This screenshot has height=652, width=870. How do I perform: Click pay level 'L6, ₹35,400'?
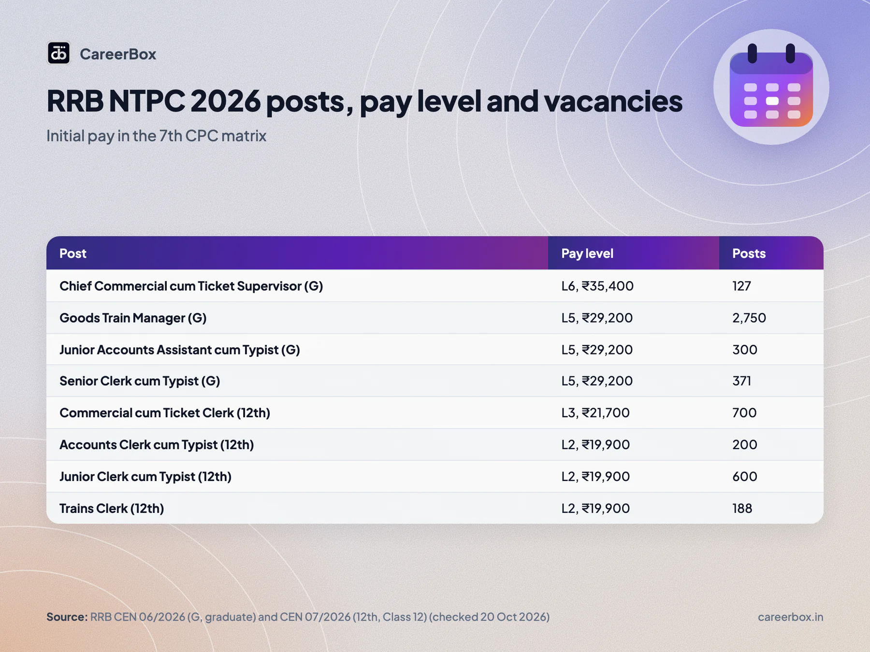coord(597,286)
